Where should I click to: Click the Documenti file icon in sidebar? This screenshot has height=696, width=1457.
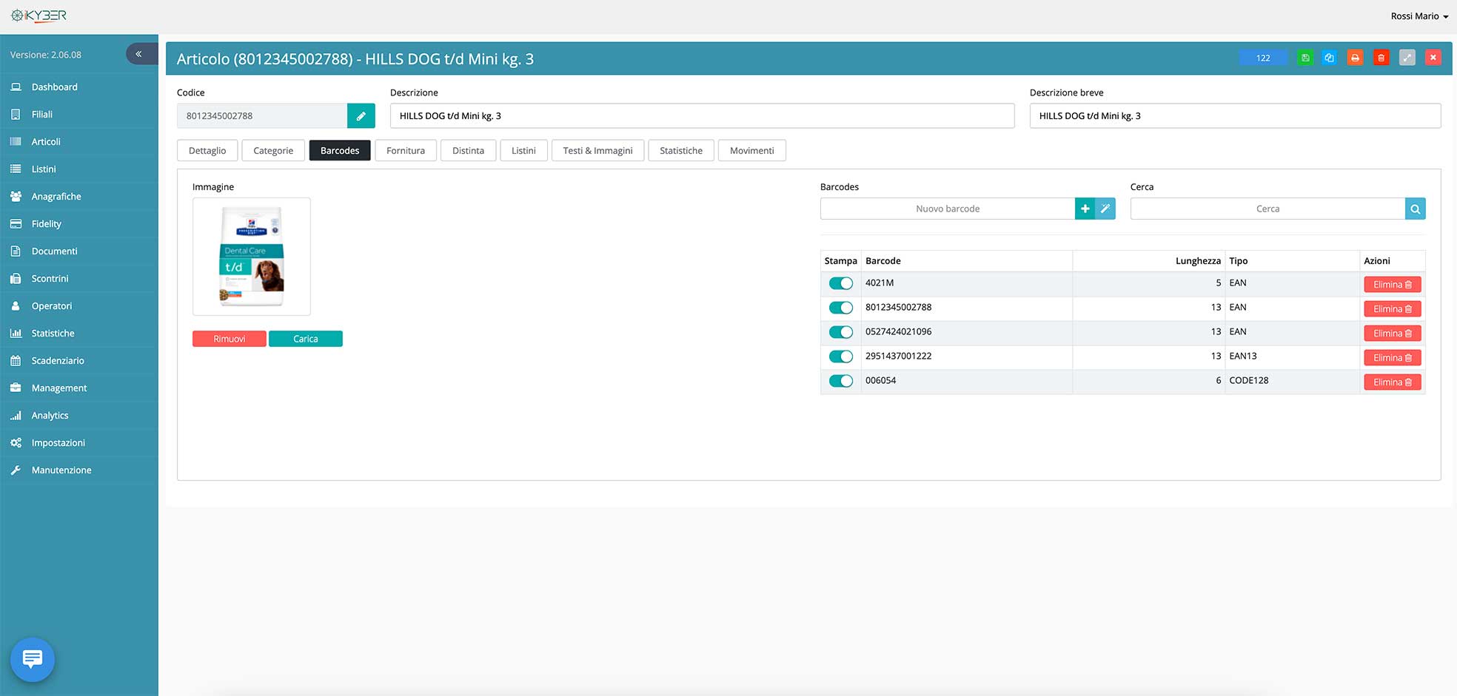click(16, 251)
